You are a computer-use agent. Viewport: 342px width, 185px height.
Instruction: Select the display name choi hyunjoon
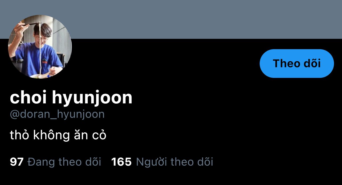point(71,98)
